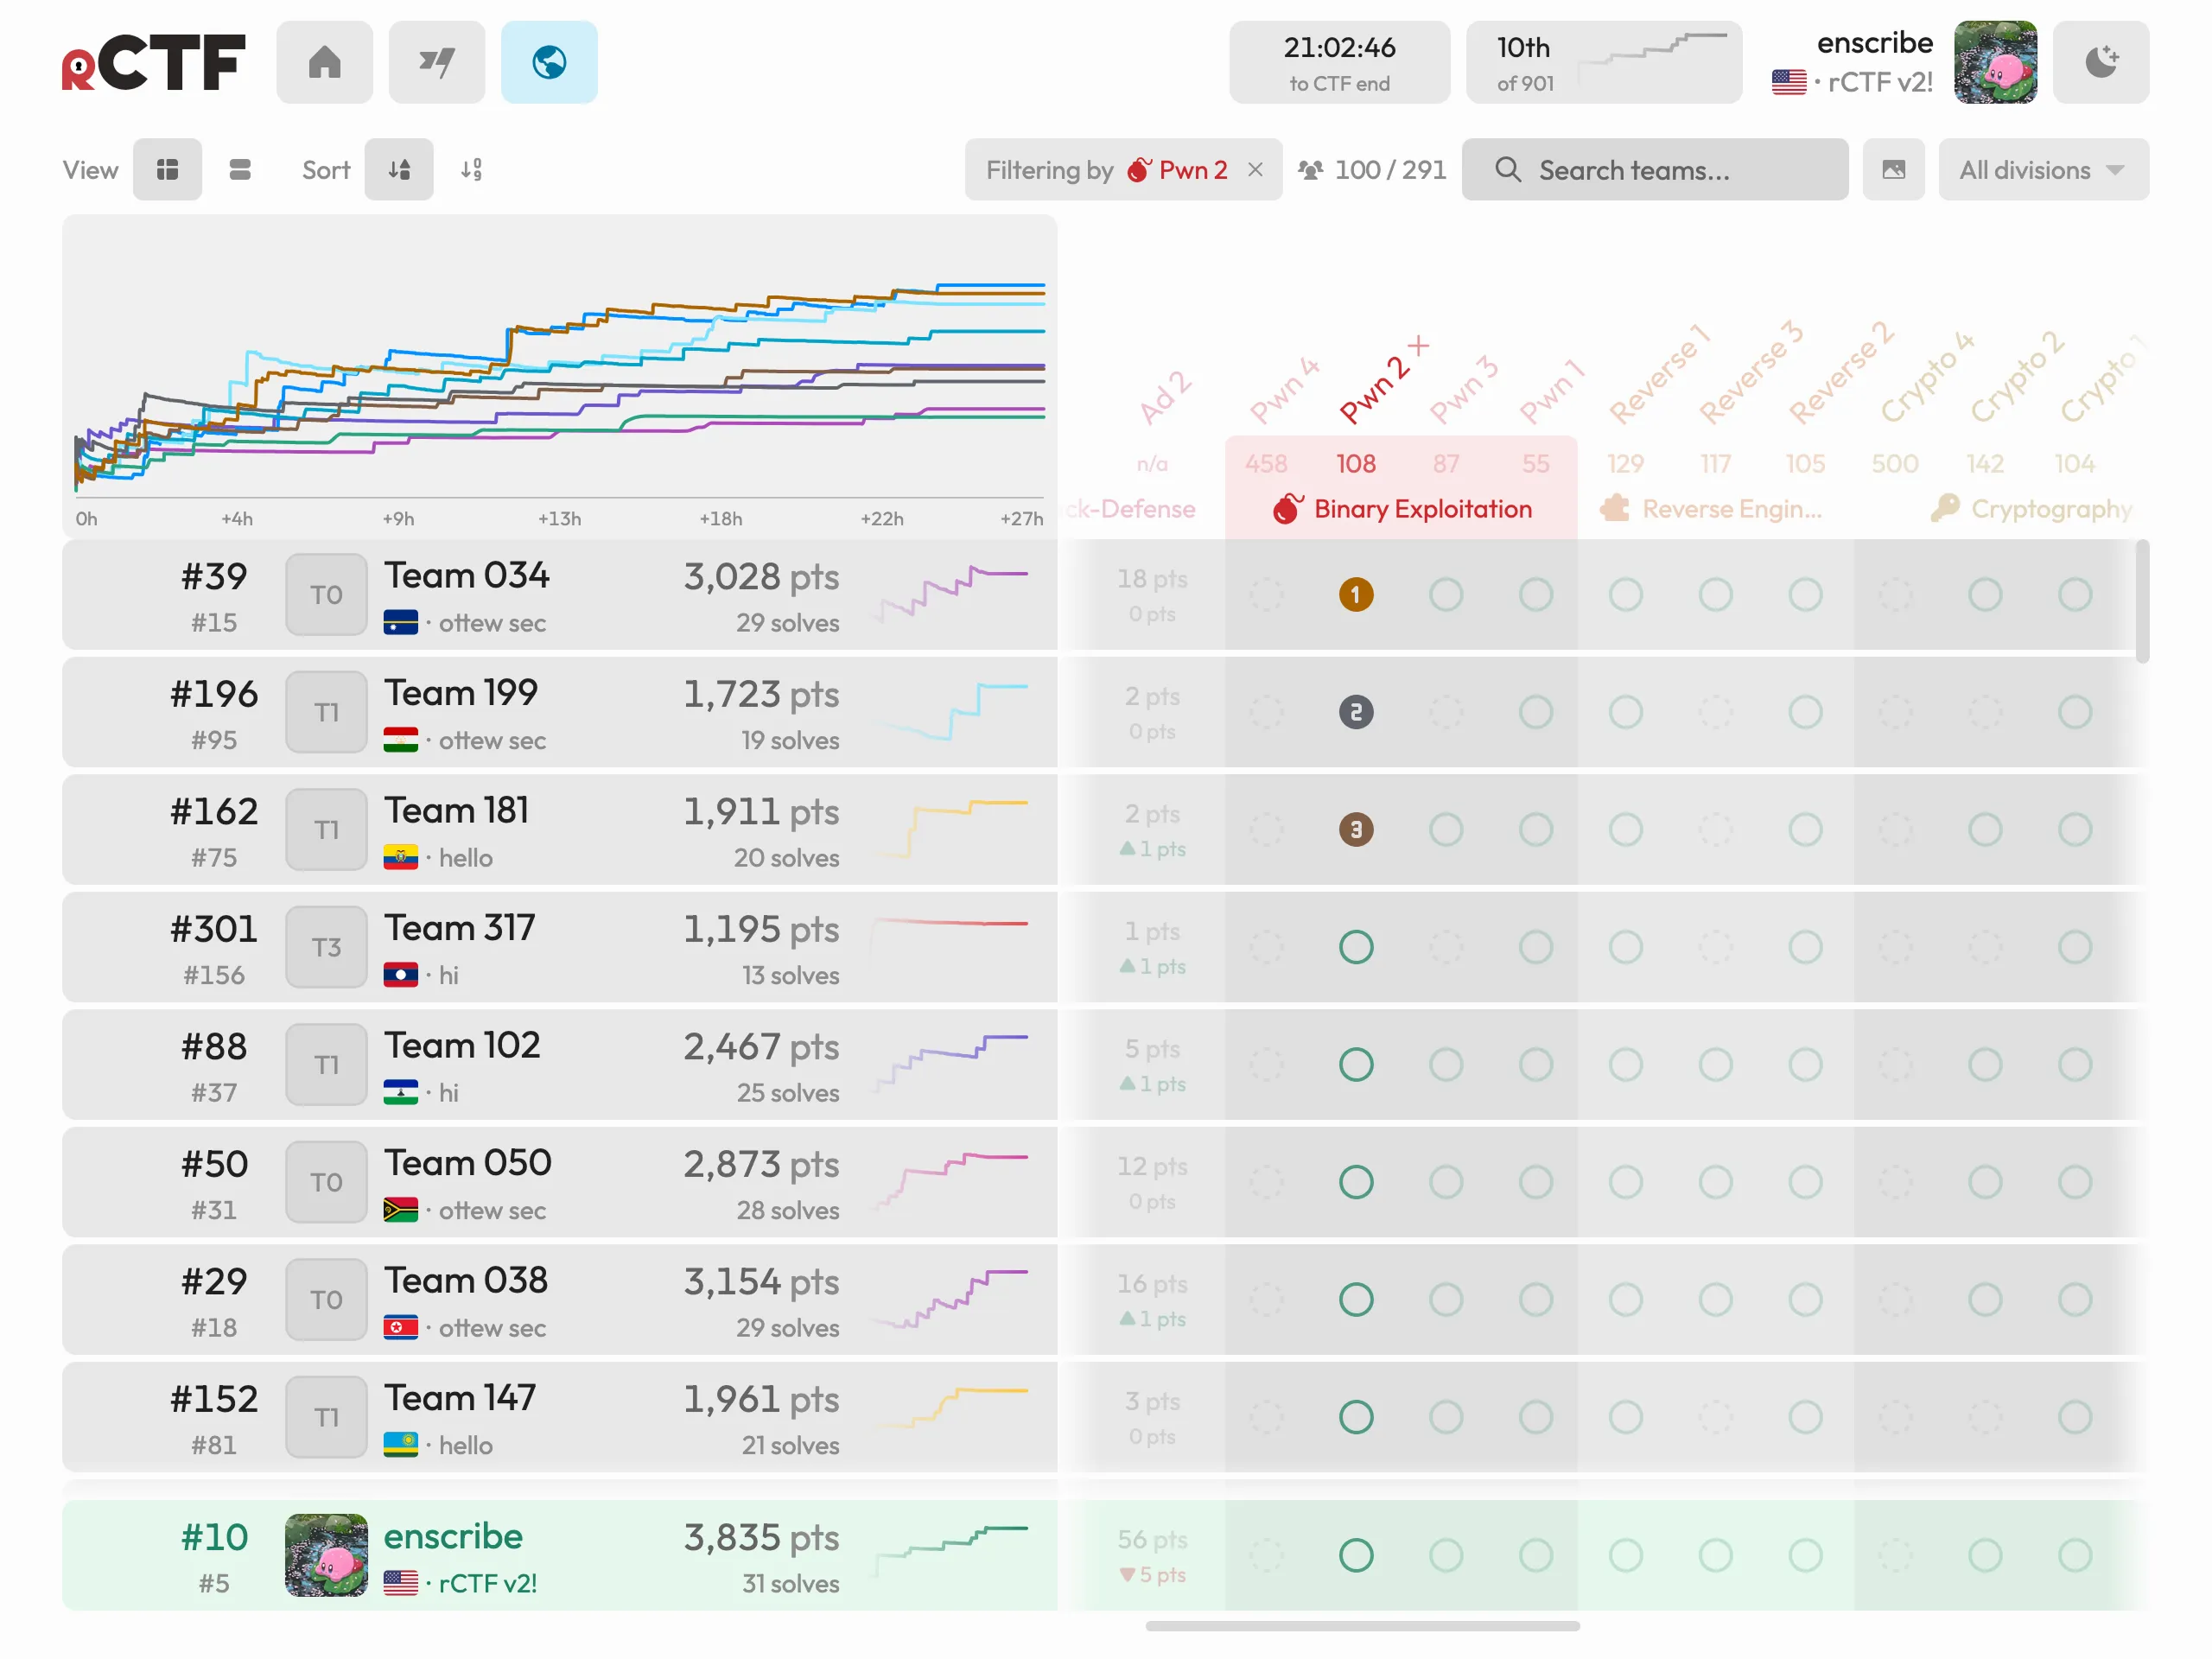Click the image export icon
2212x1659 pixels.
1893,170
